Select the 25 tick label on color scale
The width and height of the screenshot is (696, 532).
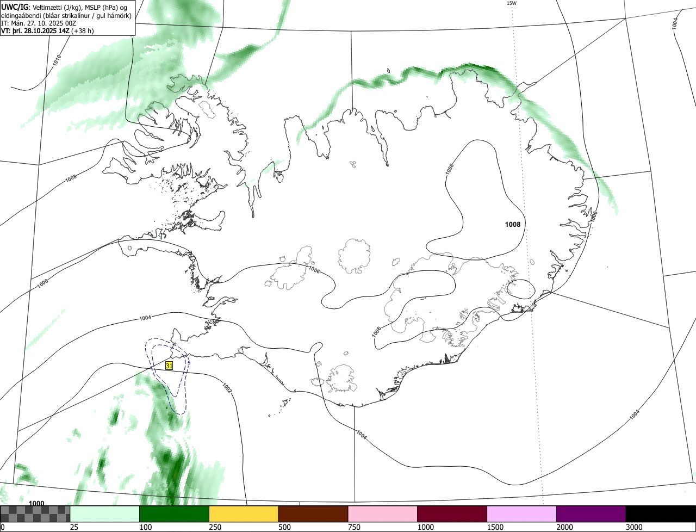74,527
